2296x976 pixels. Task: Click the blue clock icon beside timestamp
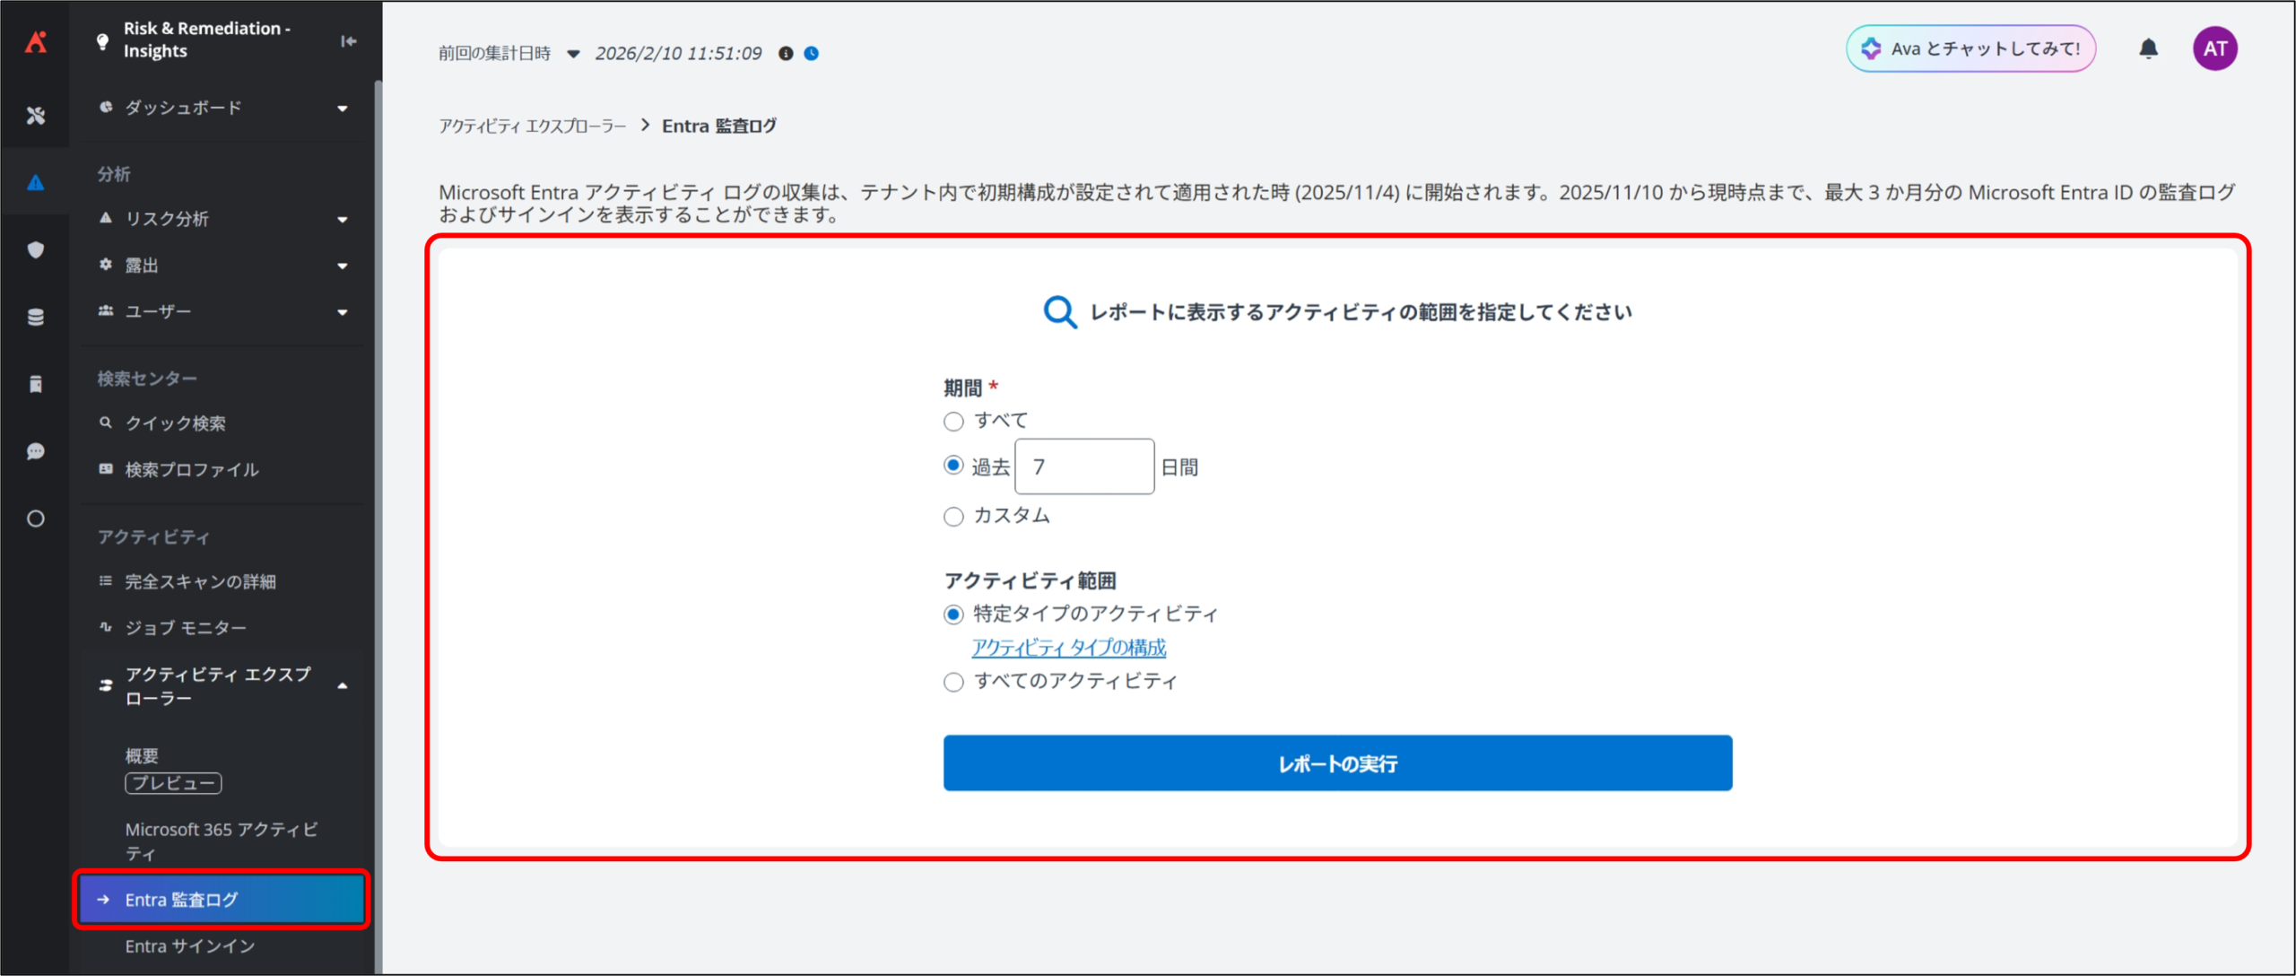812,54
